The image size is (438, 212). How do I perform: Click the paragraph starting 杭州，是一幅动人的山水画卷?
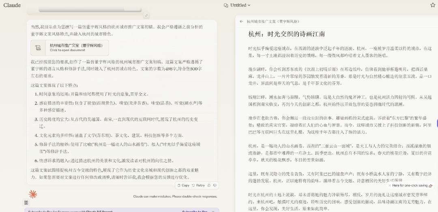coord(340,153)
